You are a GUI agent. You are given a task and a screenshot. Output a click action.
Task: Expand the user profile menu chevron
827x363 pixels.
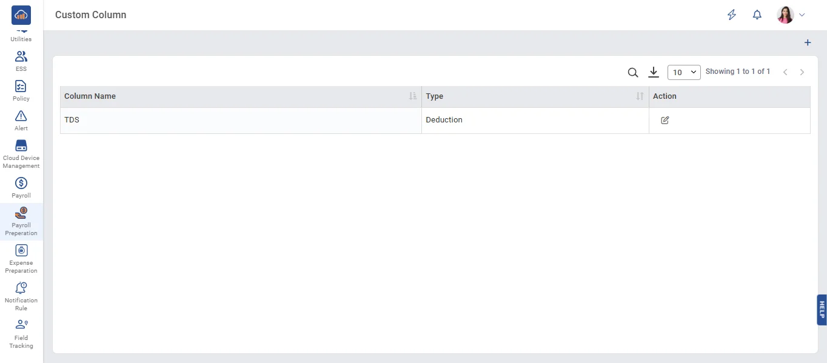(802, 15)
